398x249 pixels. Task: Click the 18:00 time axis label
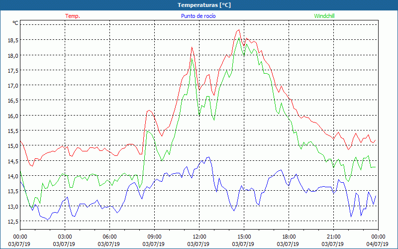click(289, 237)
